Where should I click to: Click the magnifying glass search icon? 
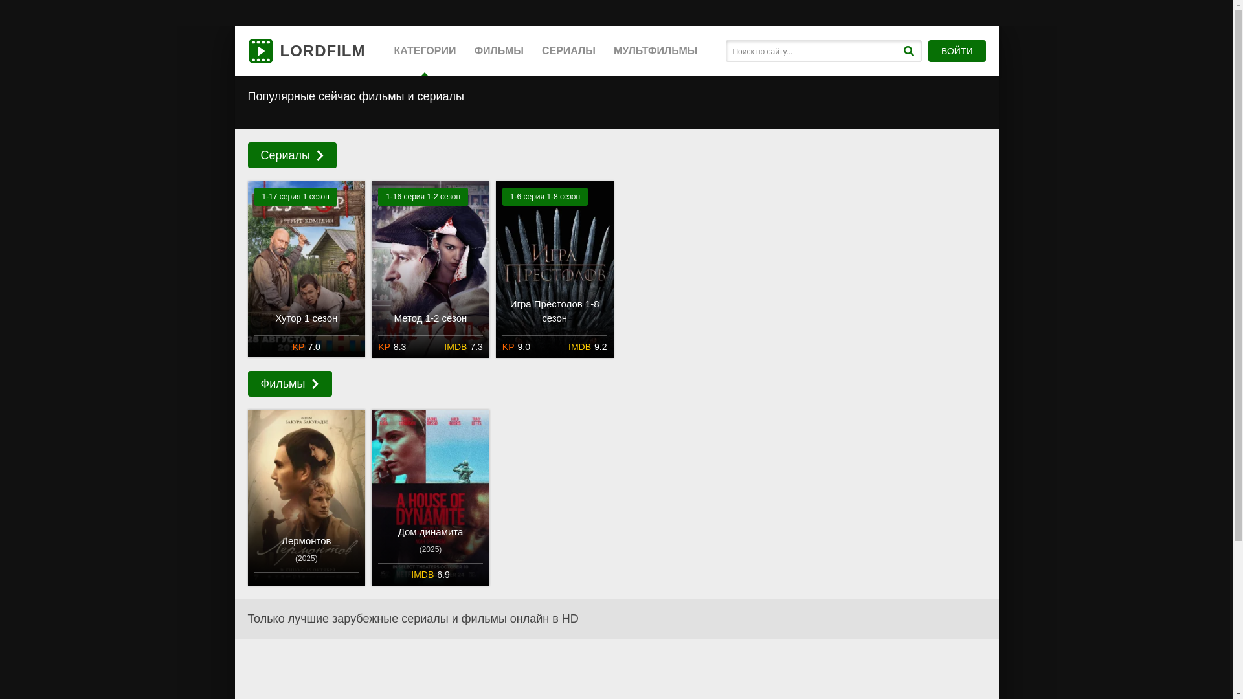coord(908,51)
